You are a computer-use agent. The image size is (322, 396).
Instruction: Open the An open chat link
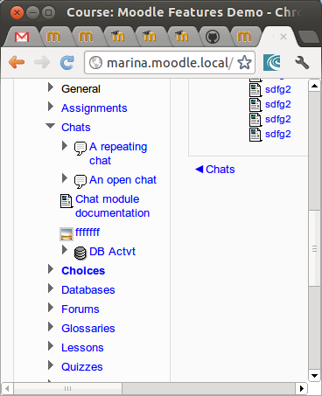coord(122,180)
